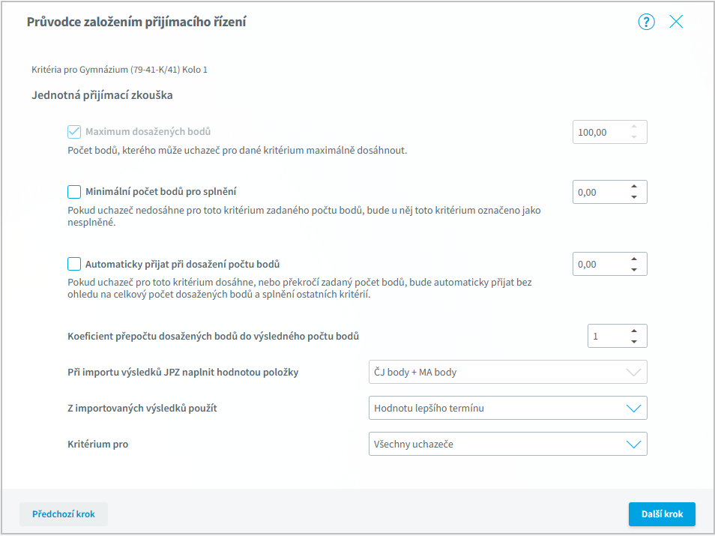This screenshot has width=715, height=536.
Task: Toggle the Maximum dosažených bodů checkbox
Action: coord(74,132)
